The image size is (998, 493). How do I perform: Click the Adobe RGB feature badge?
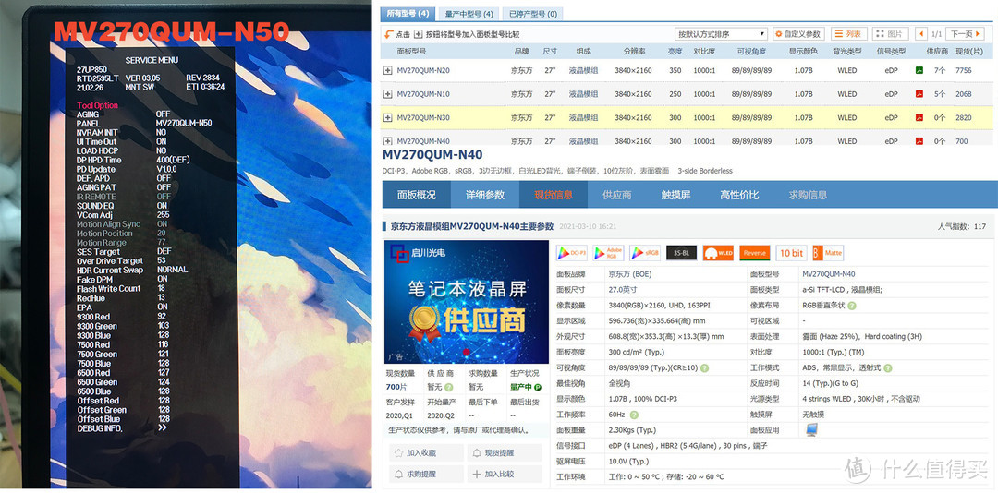pos(608,253)
